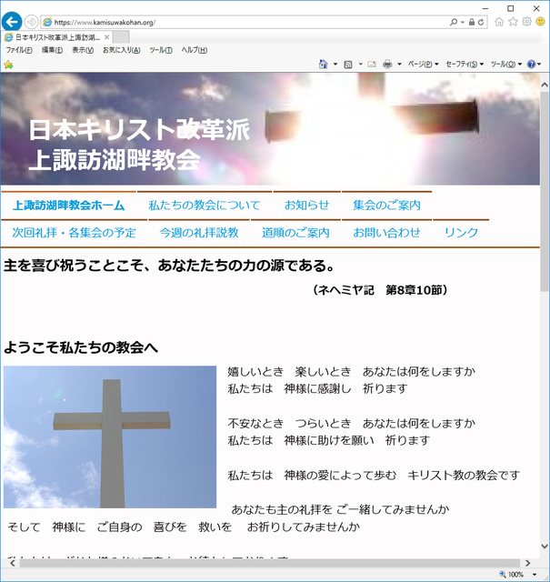Click the smiley feedback icon
The image size is (550, 582).
pyautogui.click(x=540, y=22)
